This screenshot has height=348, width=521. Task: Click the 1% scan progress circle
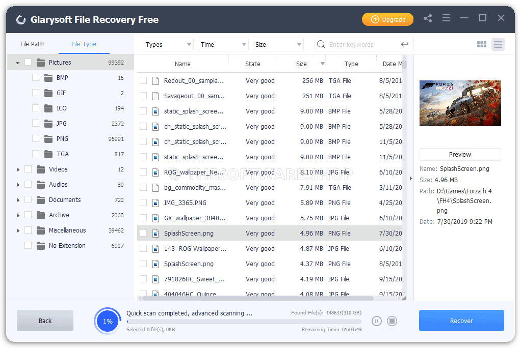click(108, 321)
